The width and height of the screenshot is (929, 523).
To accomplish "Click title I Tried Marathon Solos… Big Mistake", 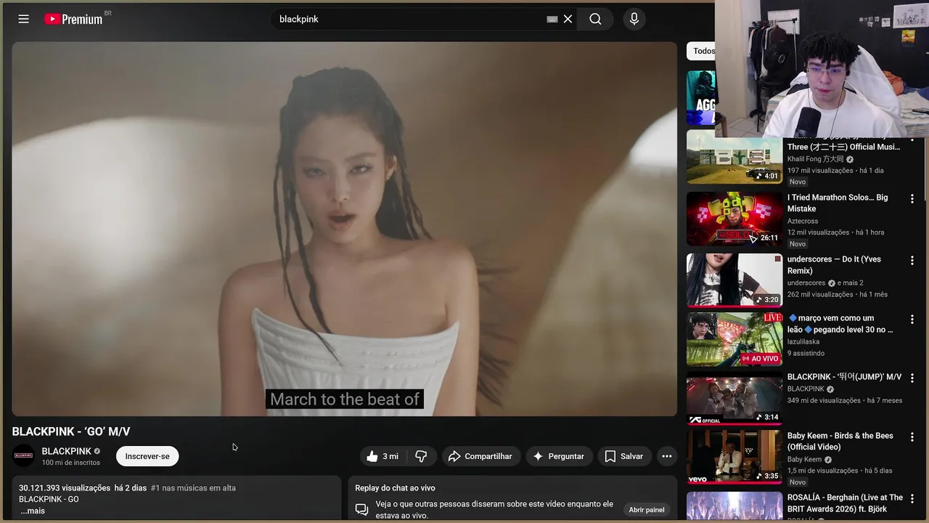I will click(x=838, y=203).
